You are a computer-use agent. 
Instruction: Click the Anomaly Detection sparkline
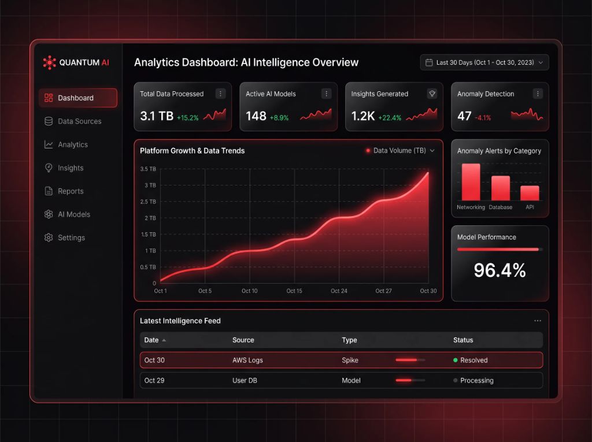[527, 115]
